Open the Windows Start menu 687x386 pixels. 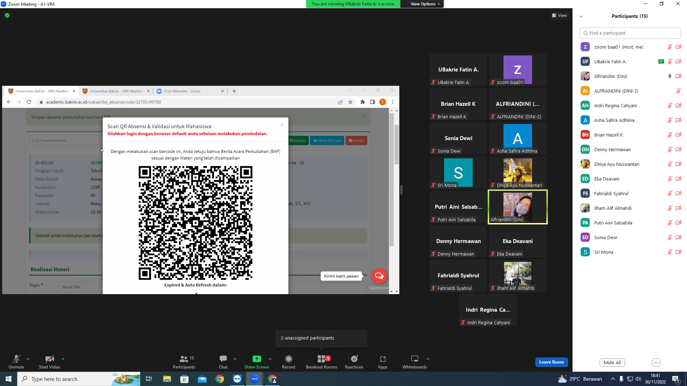pos(9,379)
